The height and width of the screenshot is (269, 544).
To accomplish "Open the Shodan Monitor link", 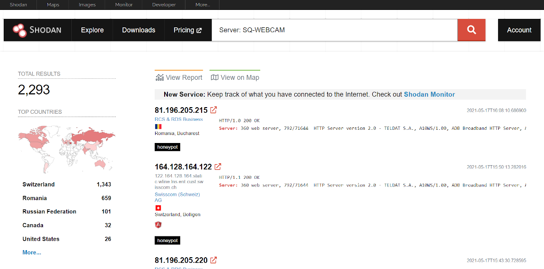I will (x=429, y=94).
